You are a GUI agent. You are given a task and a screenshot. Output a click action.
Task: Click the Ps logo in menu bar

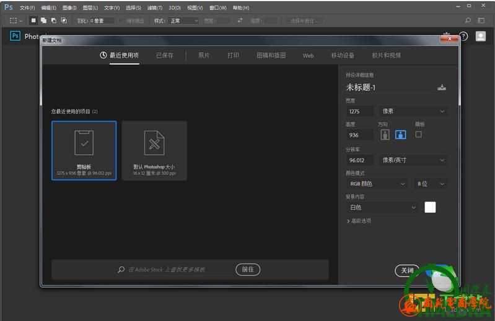click(x=9, y=7)
